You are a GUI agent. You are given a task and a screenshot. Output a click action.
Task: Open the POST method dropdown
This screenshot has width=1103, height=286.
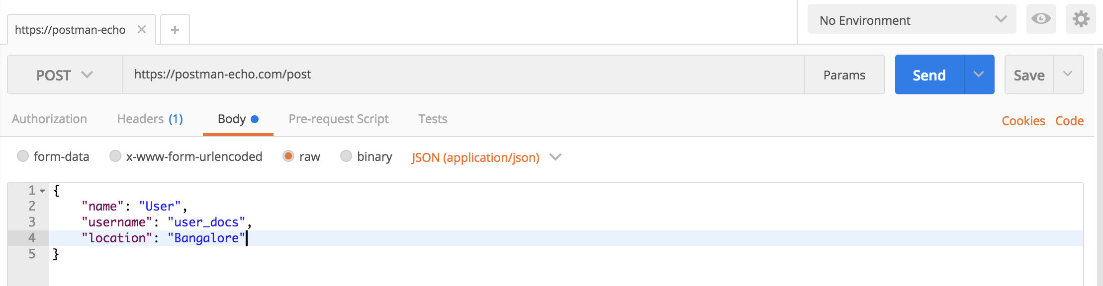(x=65, y=74)
